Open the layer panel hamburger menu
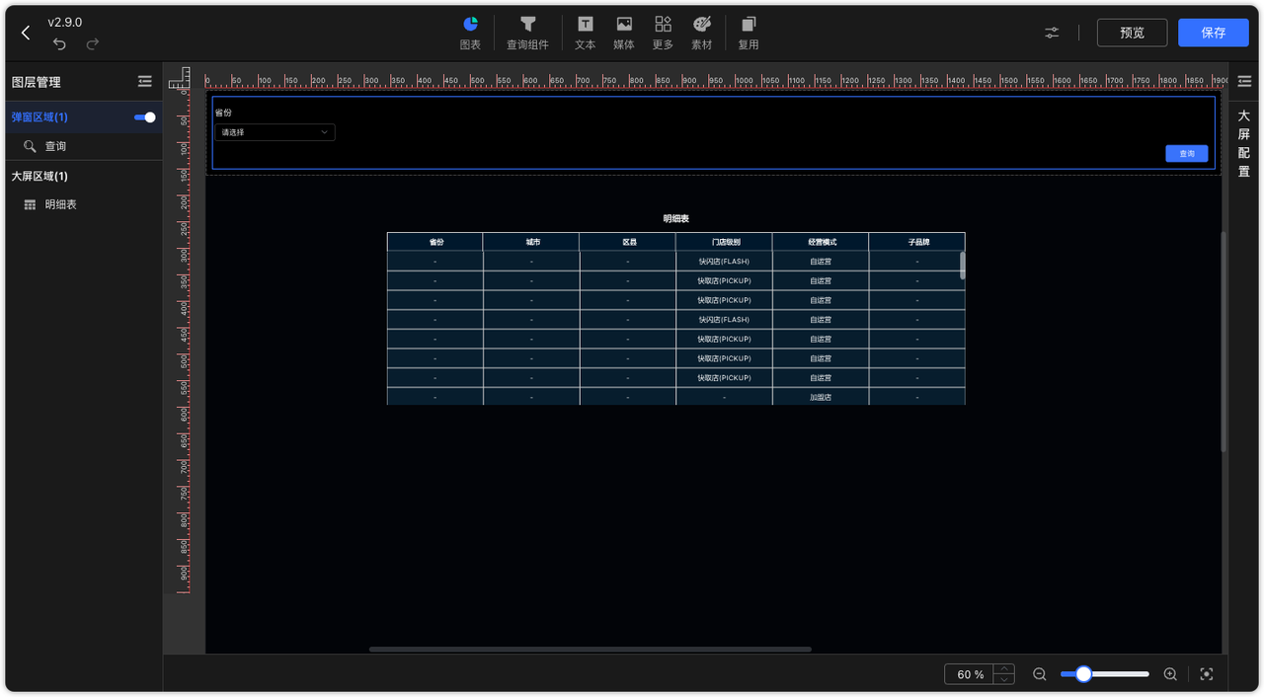Screen dimensions: 1264x697 144,81
